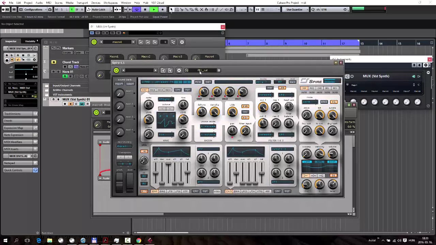The height and width of the screenshot is (245, 436).
Task: Click the Spire pitch wheel
Action: click(119, 182)
